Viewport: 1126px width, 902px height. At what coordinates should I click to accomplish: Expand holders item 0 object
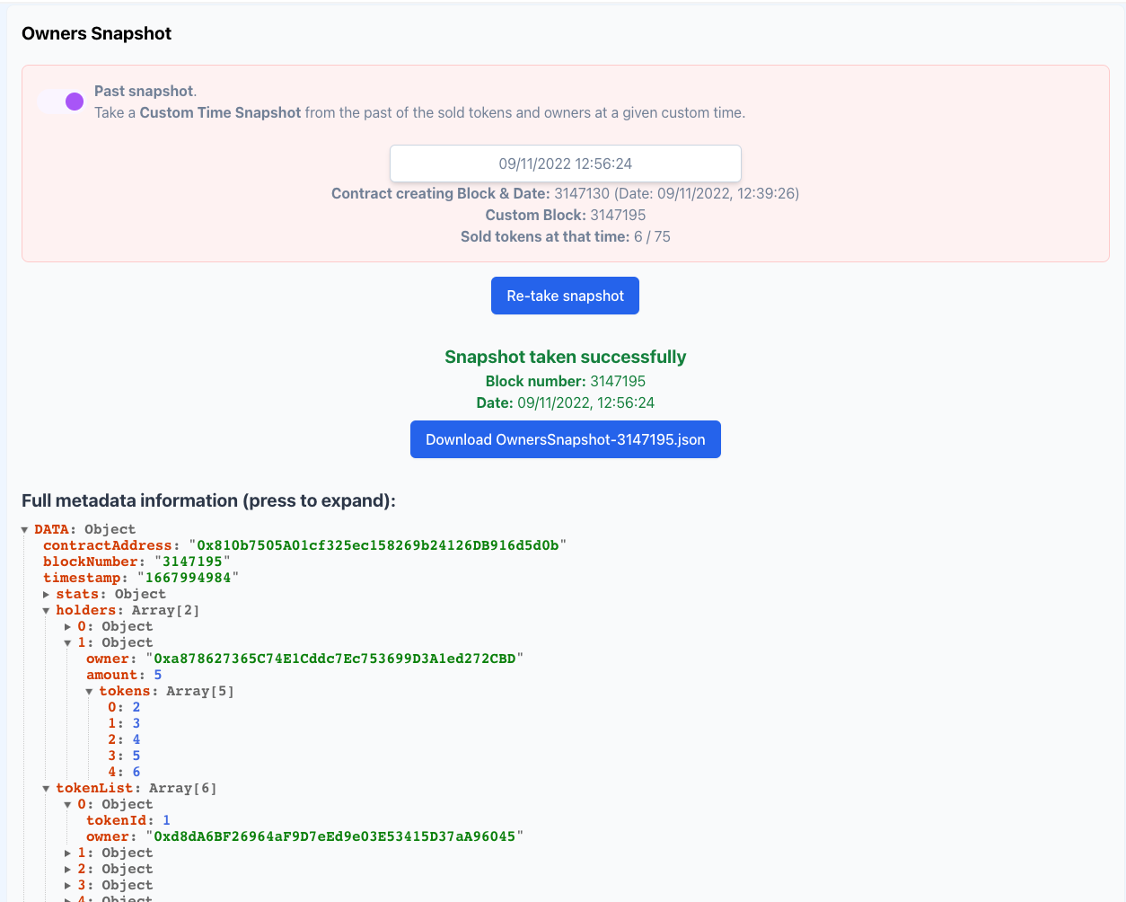pos(68,627)
